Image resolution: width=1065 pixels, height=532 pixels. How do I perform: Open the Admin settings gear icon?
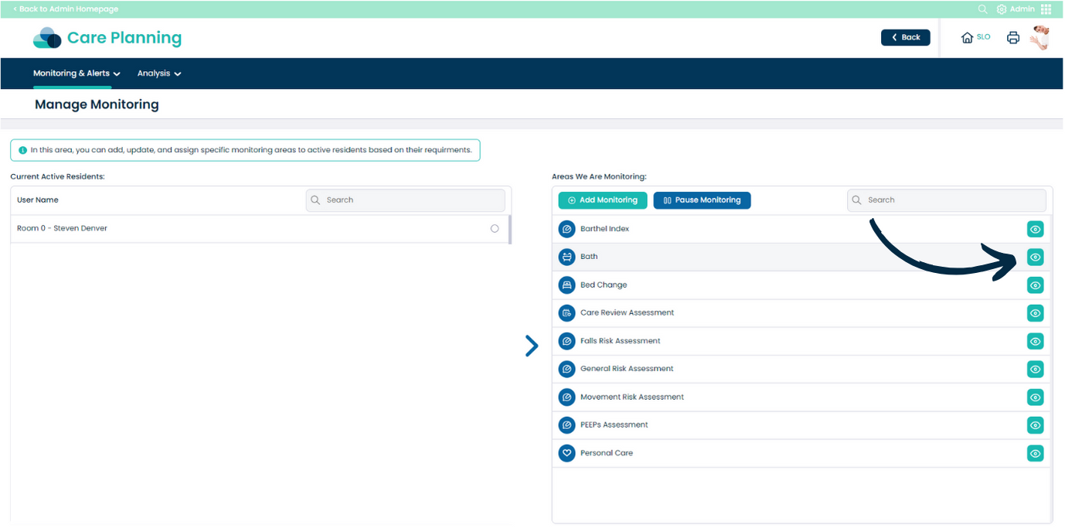pos(1002,9)
